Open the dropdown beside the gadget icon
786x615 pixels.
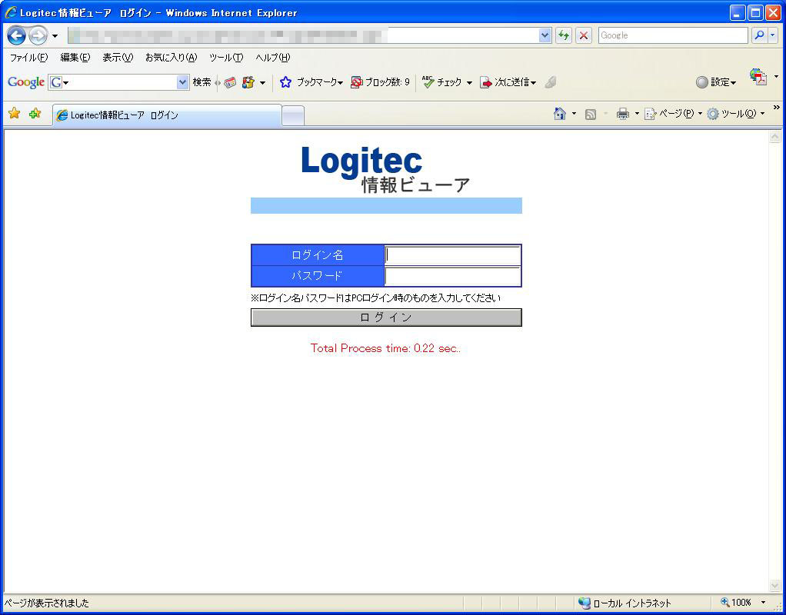[x=262, y=83]
